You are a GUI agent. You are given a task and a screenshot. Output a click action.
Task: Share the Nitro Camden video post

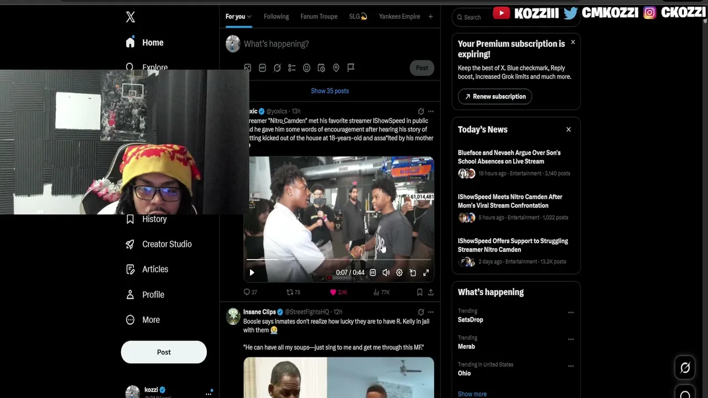pos(431,292)
